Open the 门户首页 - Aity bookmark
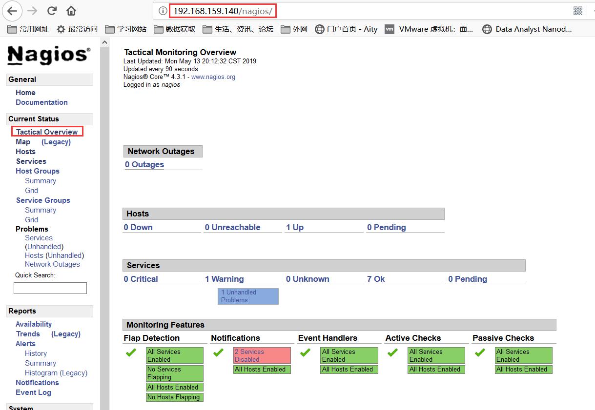595x410 pixels. point(346,29)
